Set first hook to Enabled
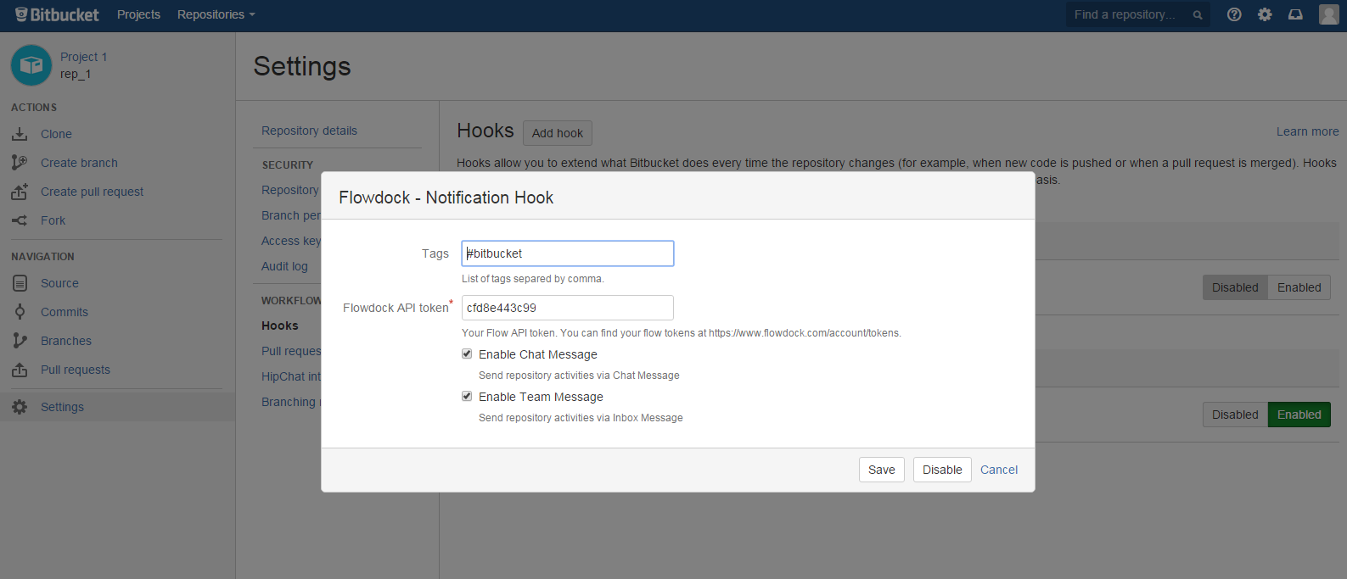Viewport: 1347px width, 579px height. click(x=1299, y=287)
